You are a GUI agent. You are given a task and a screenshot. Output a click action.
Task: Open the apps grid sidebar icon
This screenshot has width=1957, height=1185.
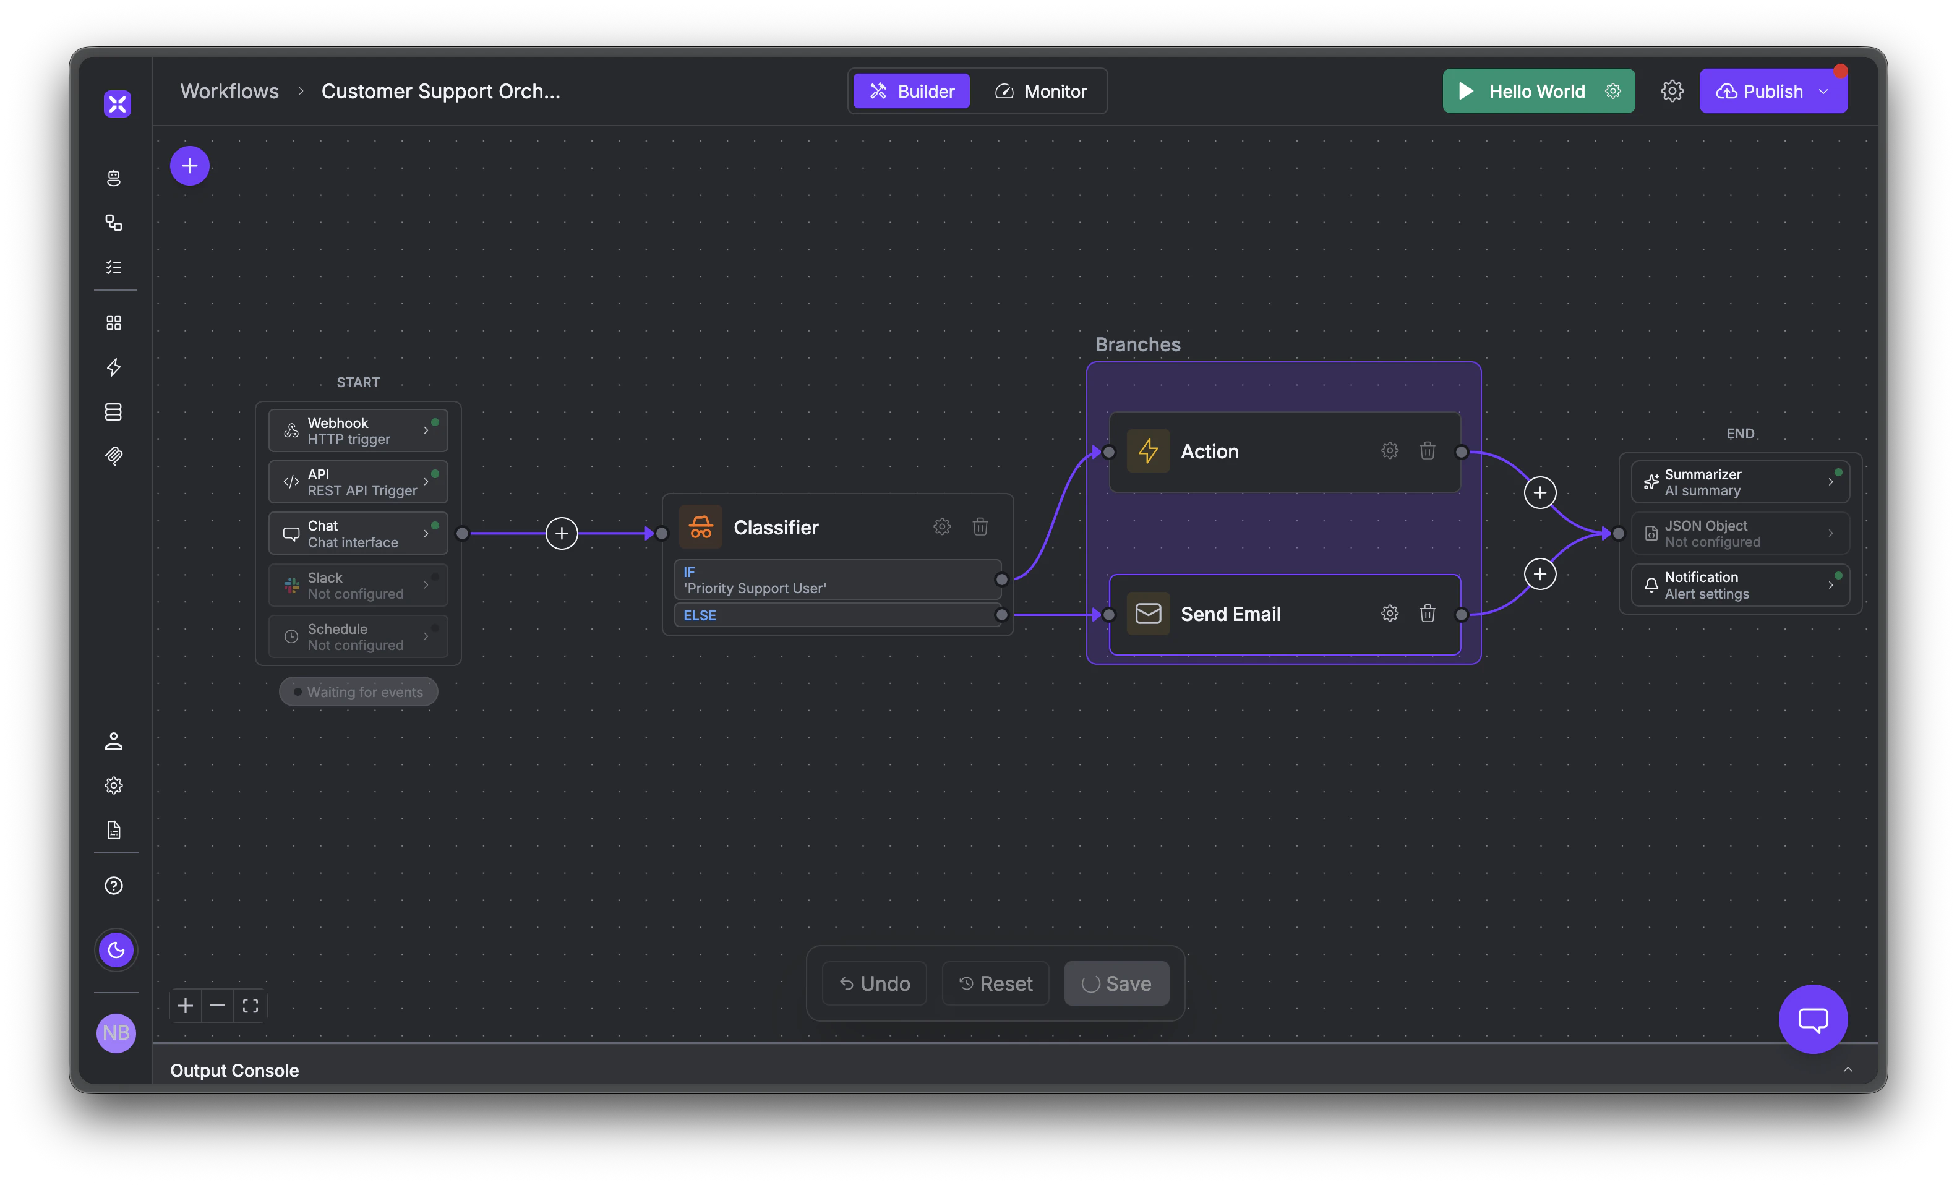tap(114, 322)
